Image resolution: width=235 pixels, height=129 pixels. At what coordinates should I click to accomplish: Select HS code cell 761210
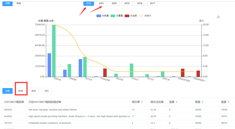coord(8,123)
